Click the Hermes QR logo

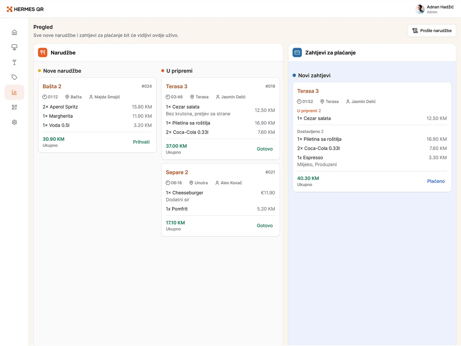25,9
